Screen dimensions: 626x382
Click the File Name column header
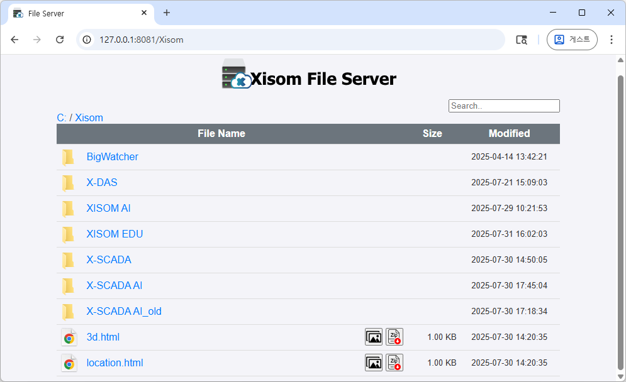[221, 134]
